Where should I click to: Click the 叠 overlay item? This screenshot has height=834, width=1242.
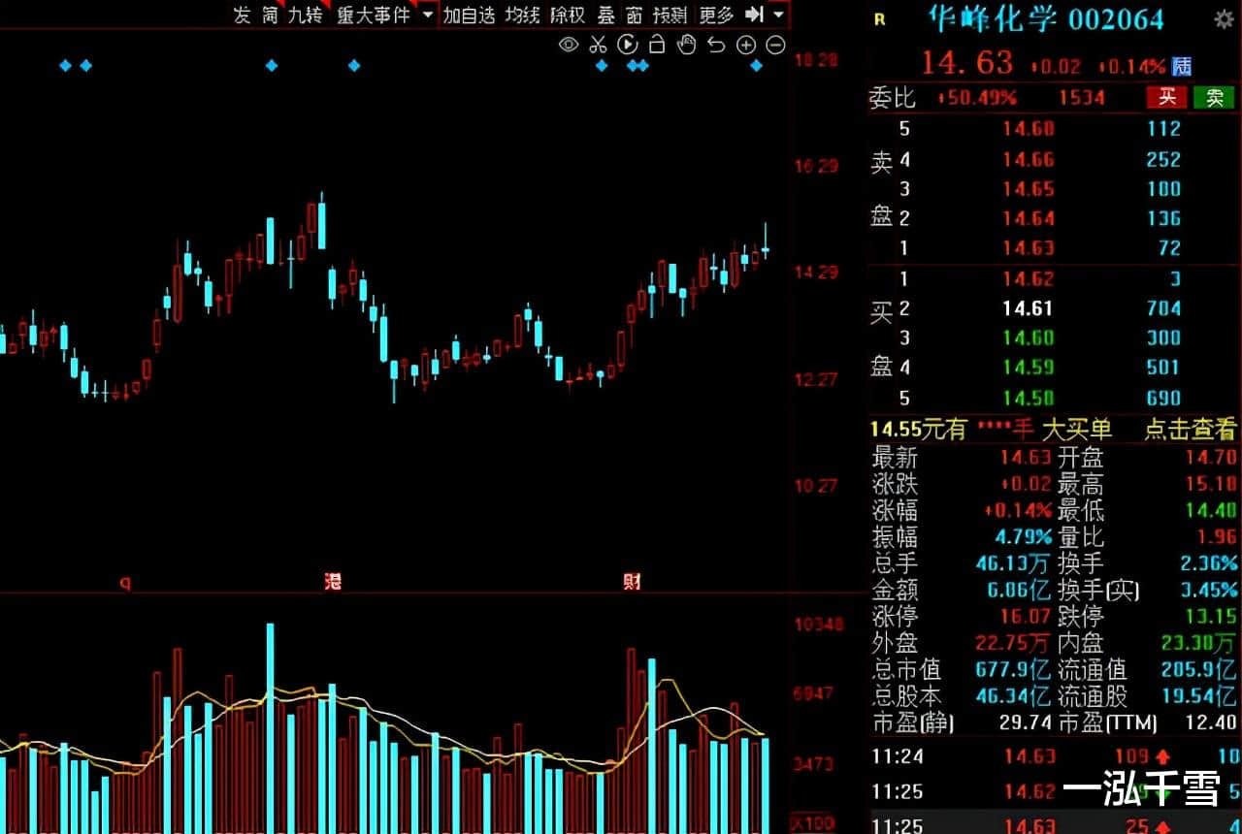pos(605,15)
